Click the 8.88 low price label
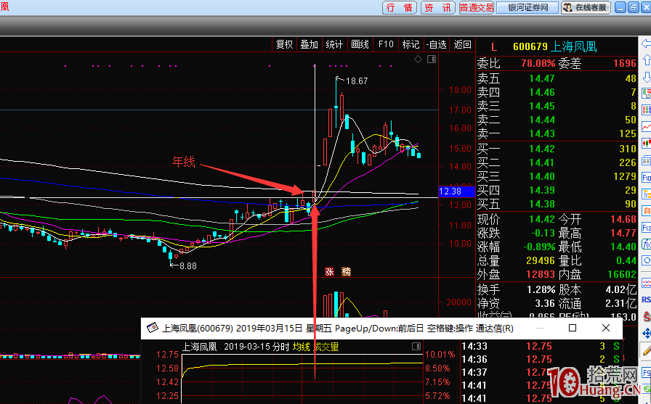The height and width of the screenshot is (404, 651). click(188, 266)
